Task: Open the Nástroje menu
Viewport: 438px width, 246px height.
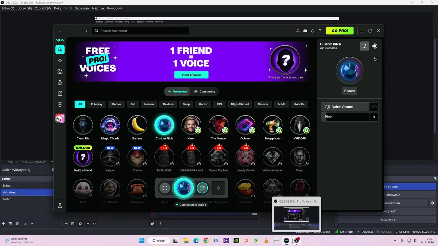Action: [98, 8]
